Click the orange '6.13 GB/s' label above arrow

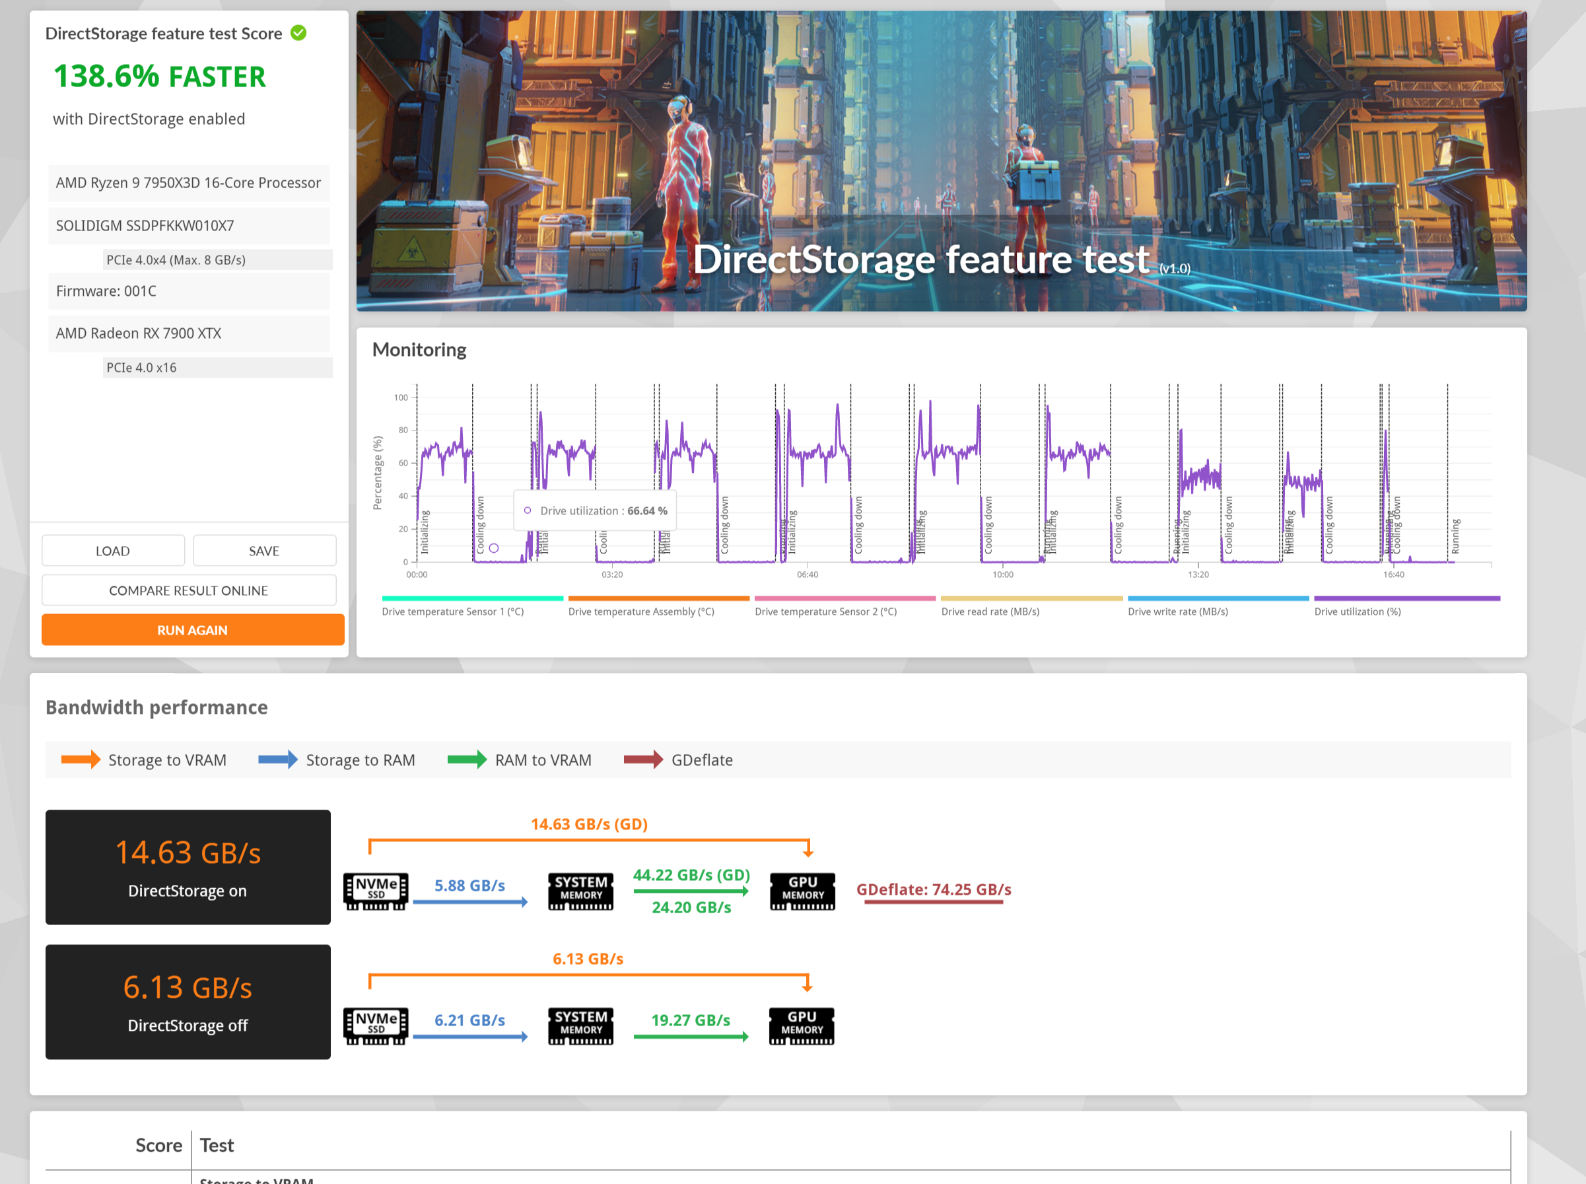(588, 959)
